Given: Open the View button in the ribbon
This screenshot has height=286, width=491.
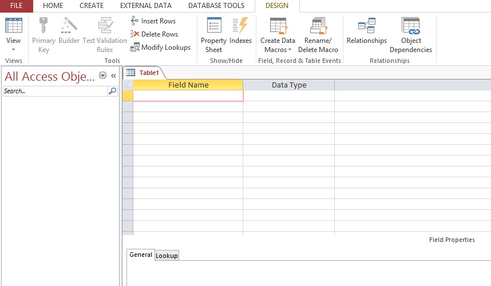Looking at the screenshot, I should point(14,31).
